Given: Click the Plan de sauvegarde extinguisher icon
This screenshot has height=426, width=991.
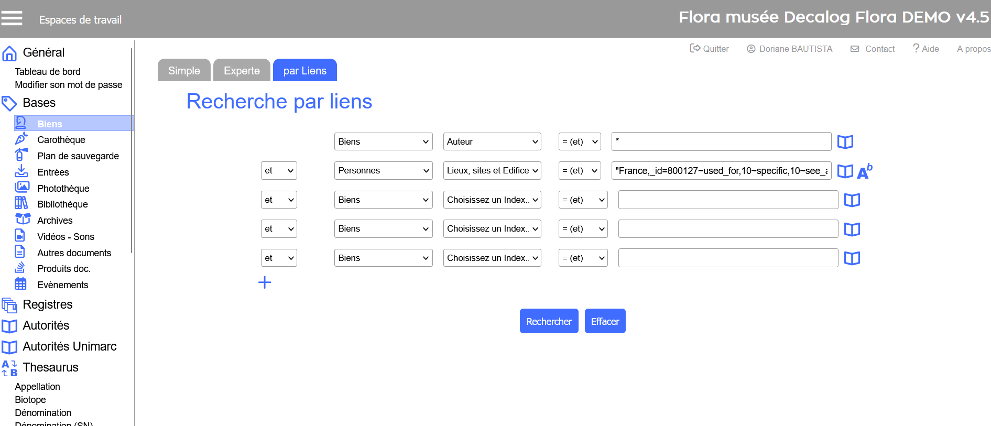Looking at the screenshot, I should [21, 155].
